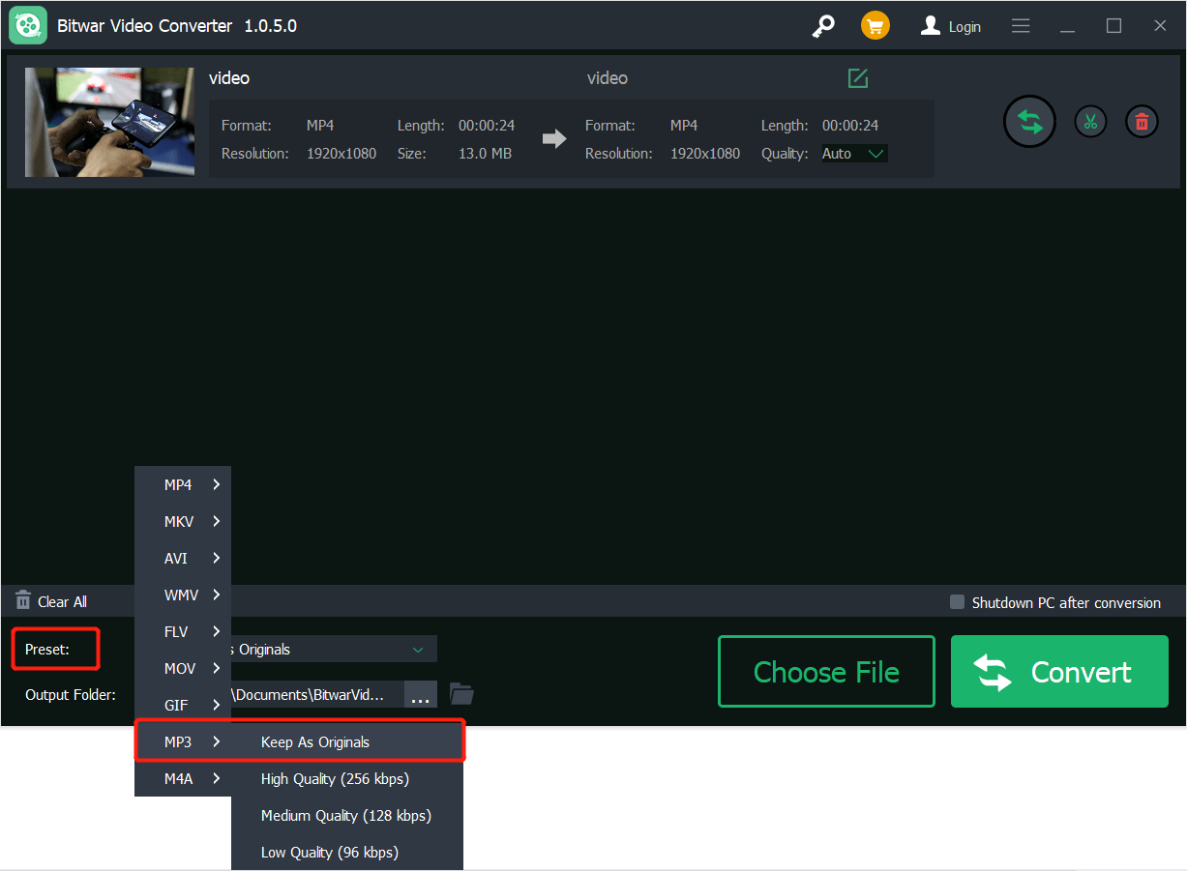
Task: Open the search feature via magnifier icon
Action: [823, 25]
